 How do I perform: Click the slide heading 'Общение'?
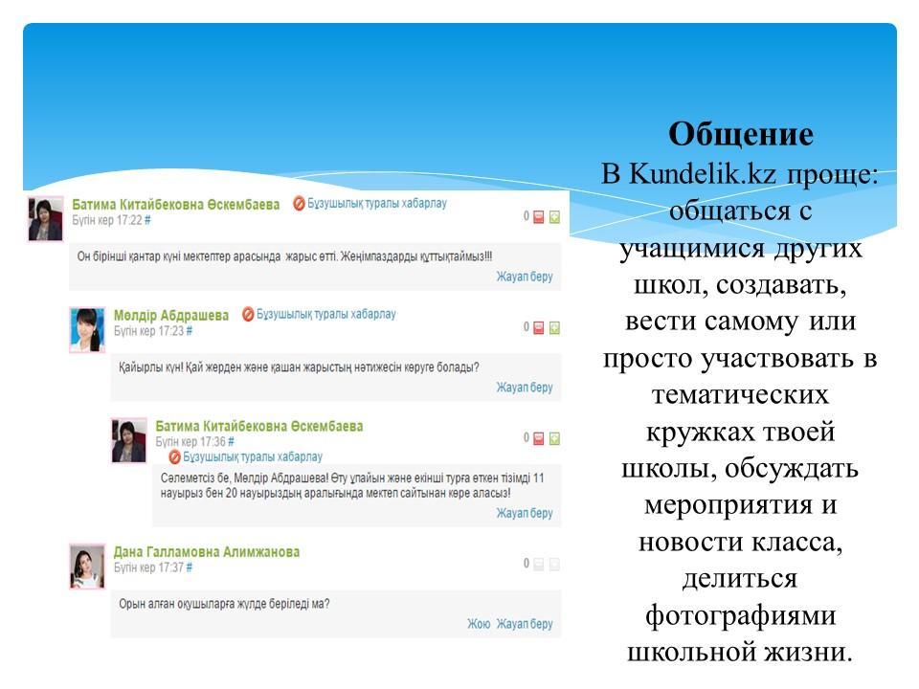point(741,134)
